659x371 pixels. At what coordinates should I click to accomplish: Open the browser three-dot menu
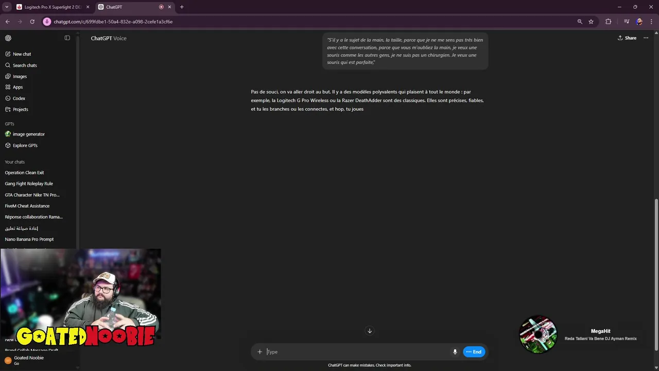pyautogui.click(x=651, y=22)
